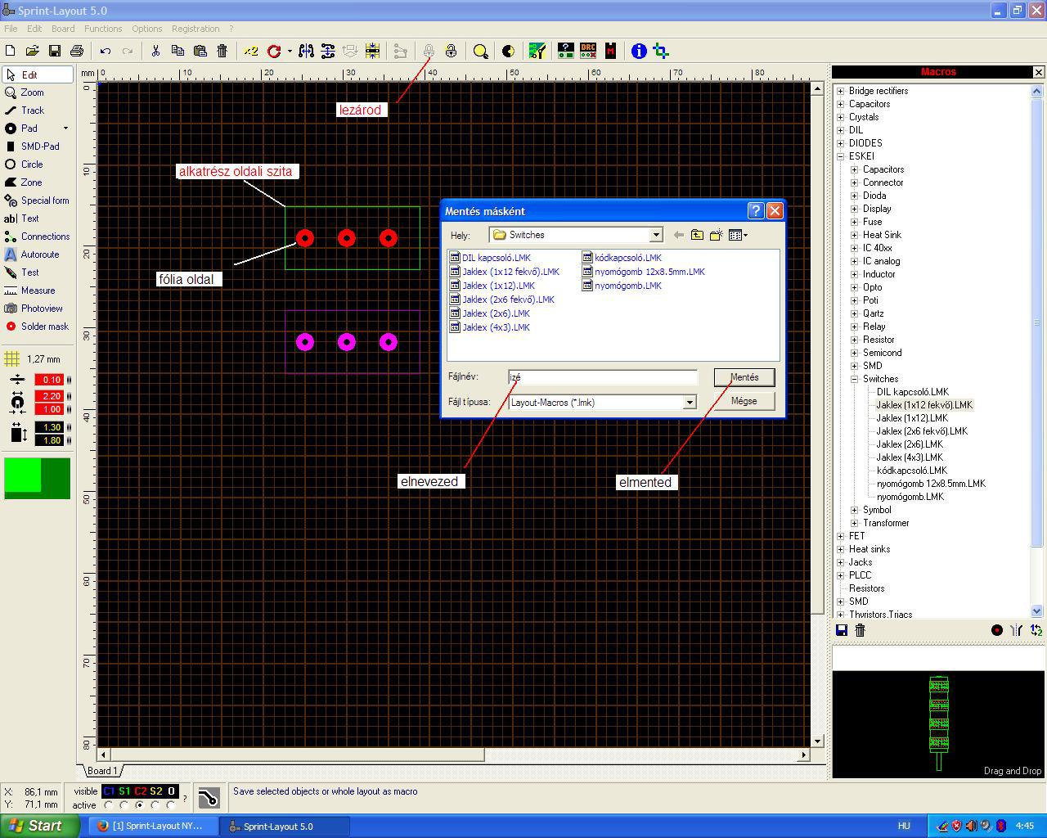Delete with the trash can toolbar icon
Screen dimensions: 1047x838
[222, 51]
